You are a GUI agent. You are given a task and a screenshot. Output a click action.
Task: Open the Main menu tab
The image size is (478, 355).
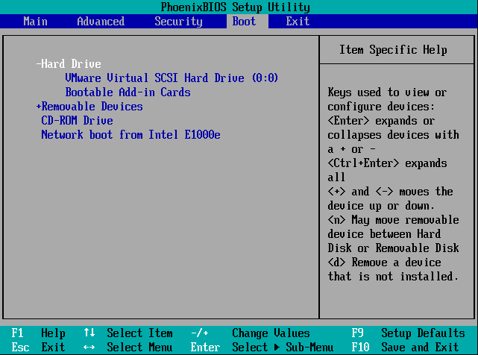(35, 22)
